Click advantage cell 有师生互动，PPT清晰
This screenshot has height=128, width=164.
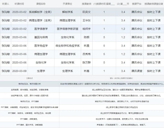click(x=30, y=101)
